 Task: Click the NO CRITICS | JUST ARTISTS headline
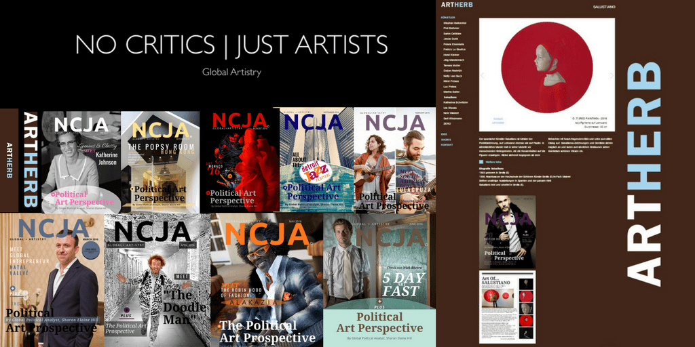pos(231,45)
